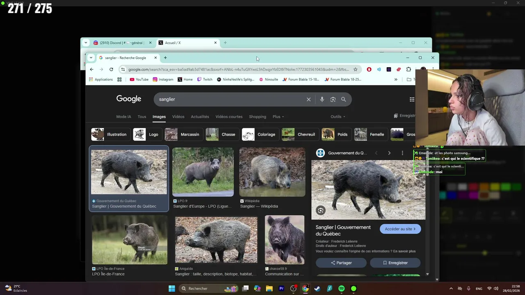This screenshot has height=295, width=525.
Task: Open more options in image preview panel
Action: pos(402,153)
